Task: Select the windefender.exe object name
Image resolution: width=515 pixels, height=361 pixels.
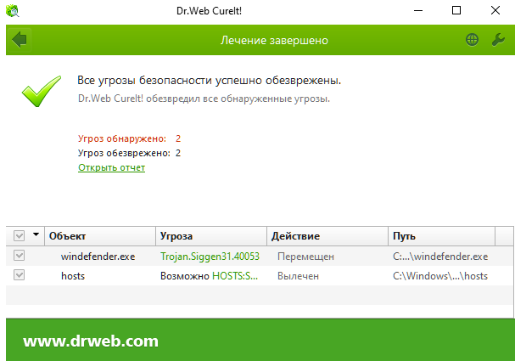Action: (x=98, y=257)
